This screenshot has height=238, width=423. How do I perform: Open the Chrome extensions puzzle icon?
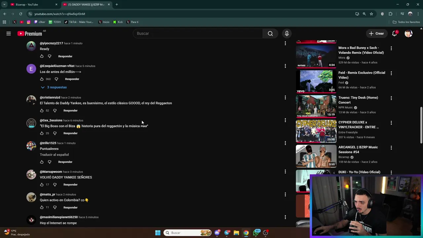(x=390, y=14)
